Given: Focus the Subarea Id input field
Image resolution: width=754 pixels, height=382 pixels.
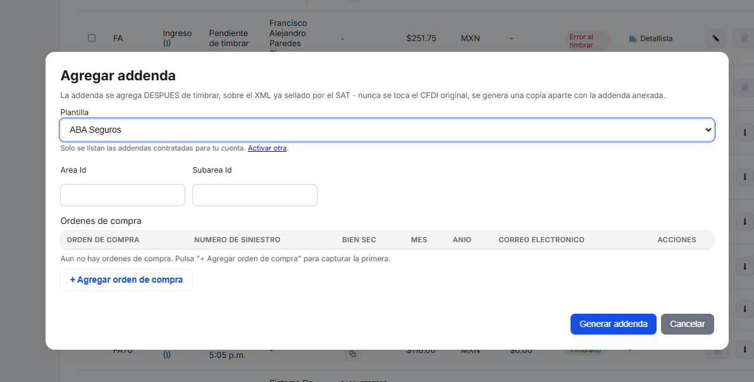Looking at the screenshot, I should tap(255, 195).
